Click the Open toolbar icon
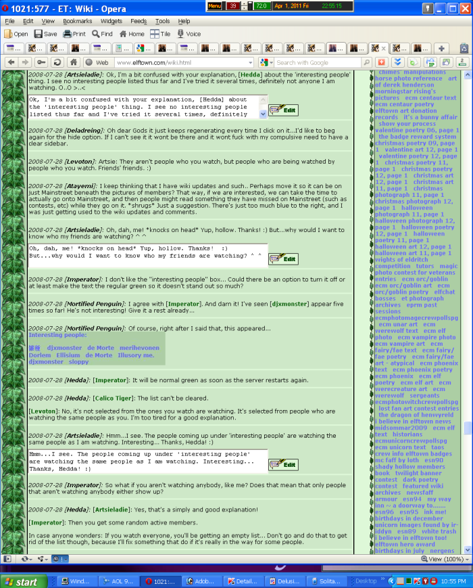This screenshot has height=588, width=473. pos(16,34)
